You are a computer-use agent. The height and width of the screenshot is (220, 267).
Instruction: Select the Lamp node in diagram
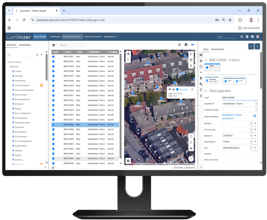(x=228, y=81)
